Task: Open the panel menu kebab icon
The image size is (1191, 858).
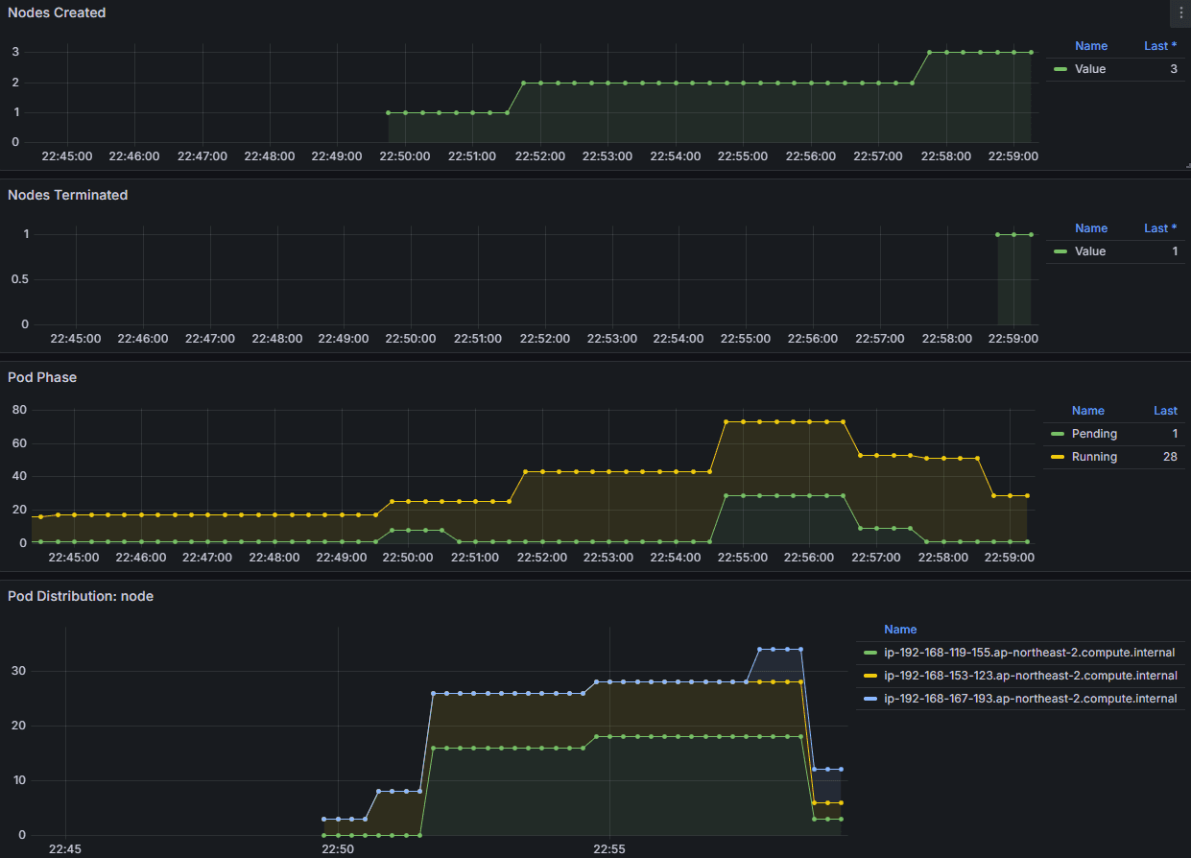Action: click(x=1180, y=12)
